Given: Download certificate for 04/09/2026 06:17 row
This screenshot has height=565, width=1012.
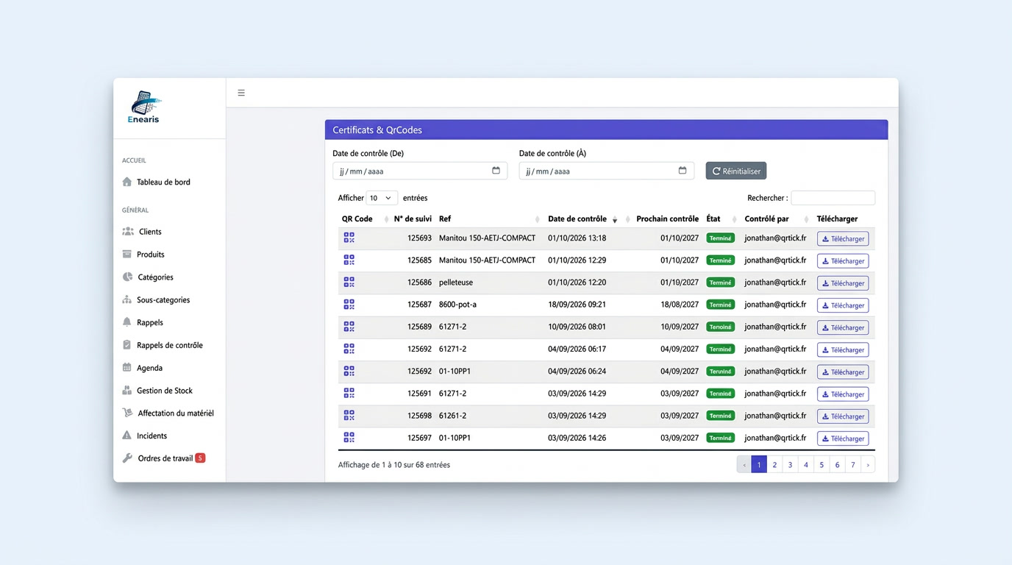Looking at the screenshot, I should [x=843, y=349].
